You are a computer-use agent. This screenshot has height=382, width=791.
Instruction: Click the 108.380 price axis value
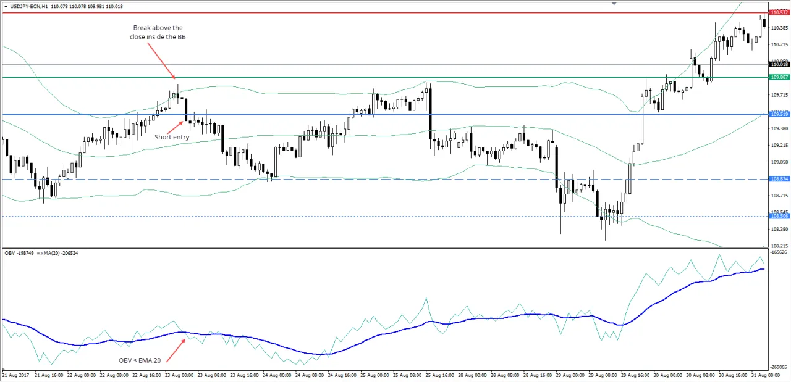coord(779,229)
